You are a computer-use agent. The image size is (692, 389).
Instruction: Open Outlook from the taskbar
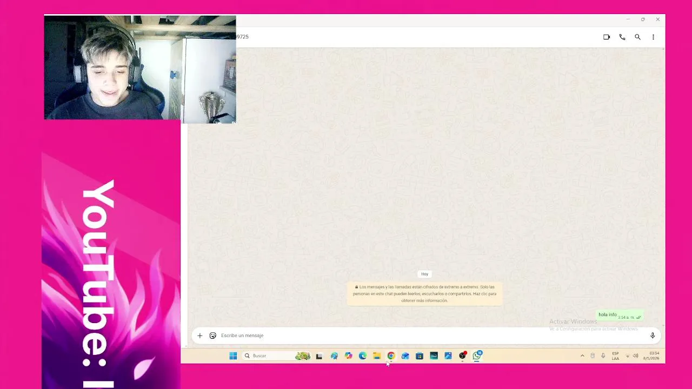pyautogui.click(x=405, y=356)
